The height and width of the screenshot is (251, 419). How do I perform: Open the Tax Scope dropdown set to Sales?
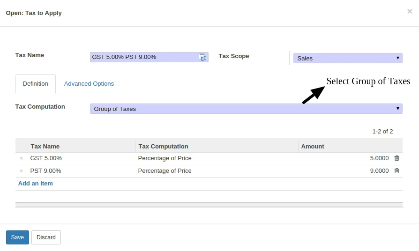pos(348,58)
